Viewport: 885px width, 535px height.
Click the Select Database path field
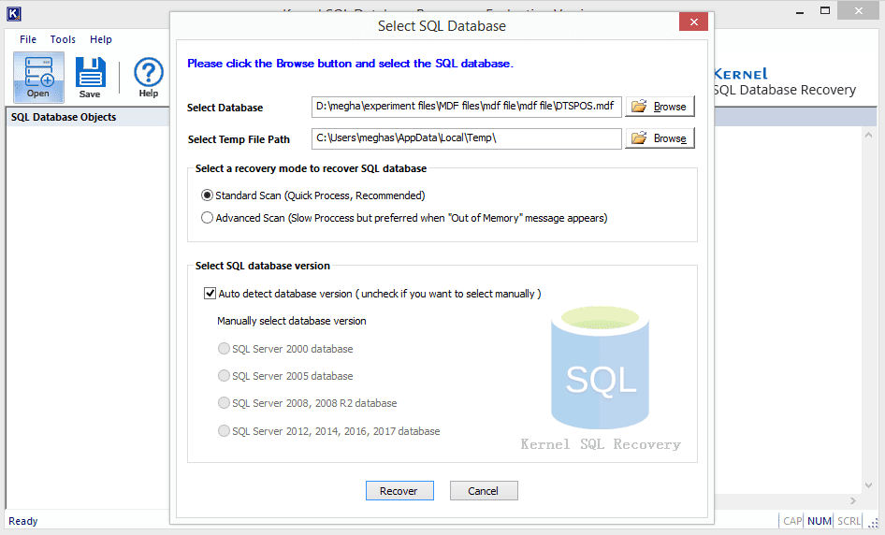click(466, 107)
